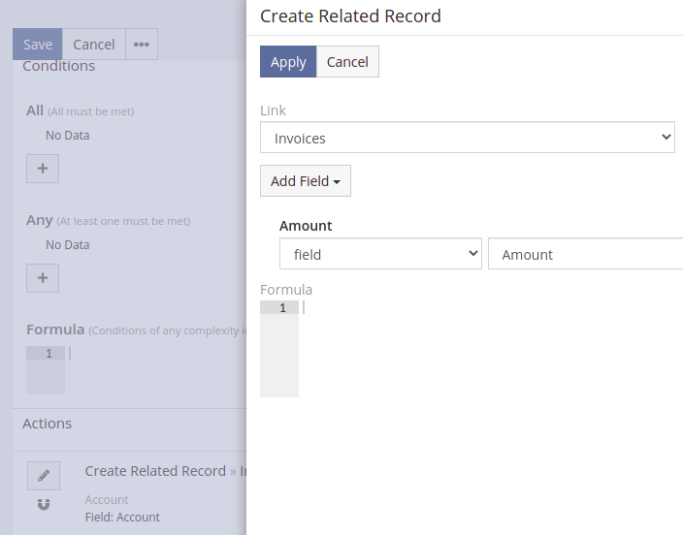Click the Create Related Record action title
This screenshot has height=535, width=683.
155,471
